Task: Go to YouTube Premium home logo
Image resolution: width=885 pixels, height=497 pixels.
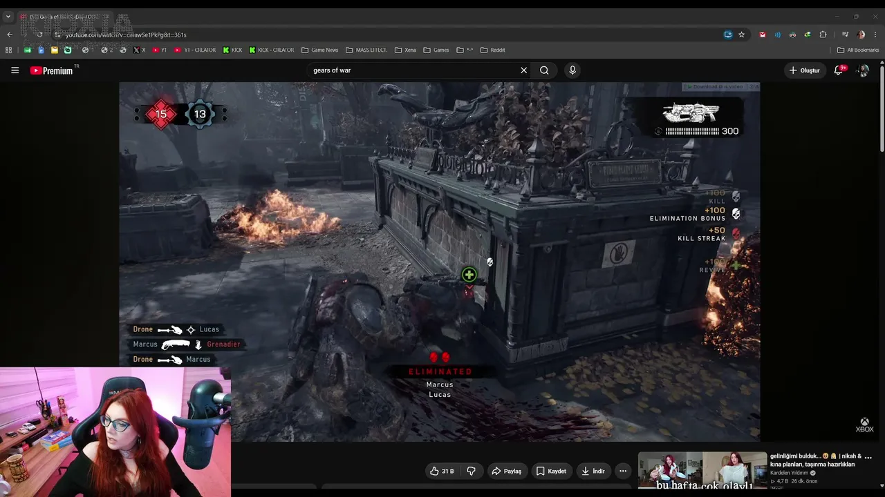Action: tap(51, 70)
